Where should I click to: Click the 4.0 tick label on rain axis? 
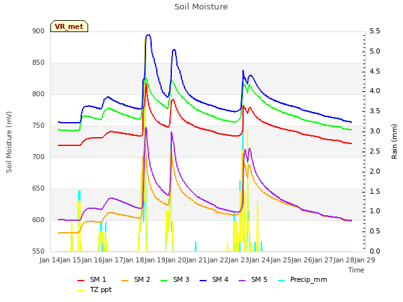[375, 91]
